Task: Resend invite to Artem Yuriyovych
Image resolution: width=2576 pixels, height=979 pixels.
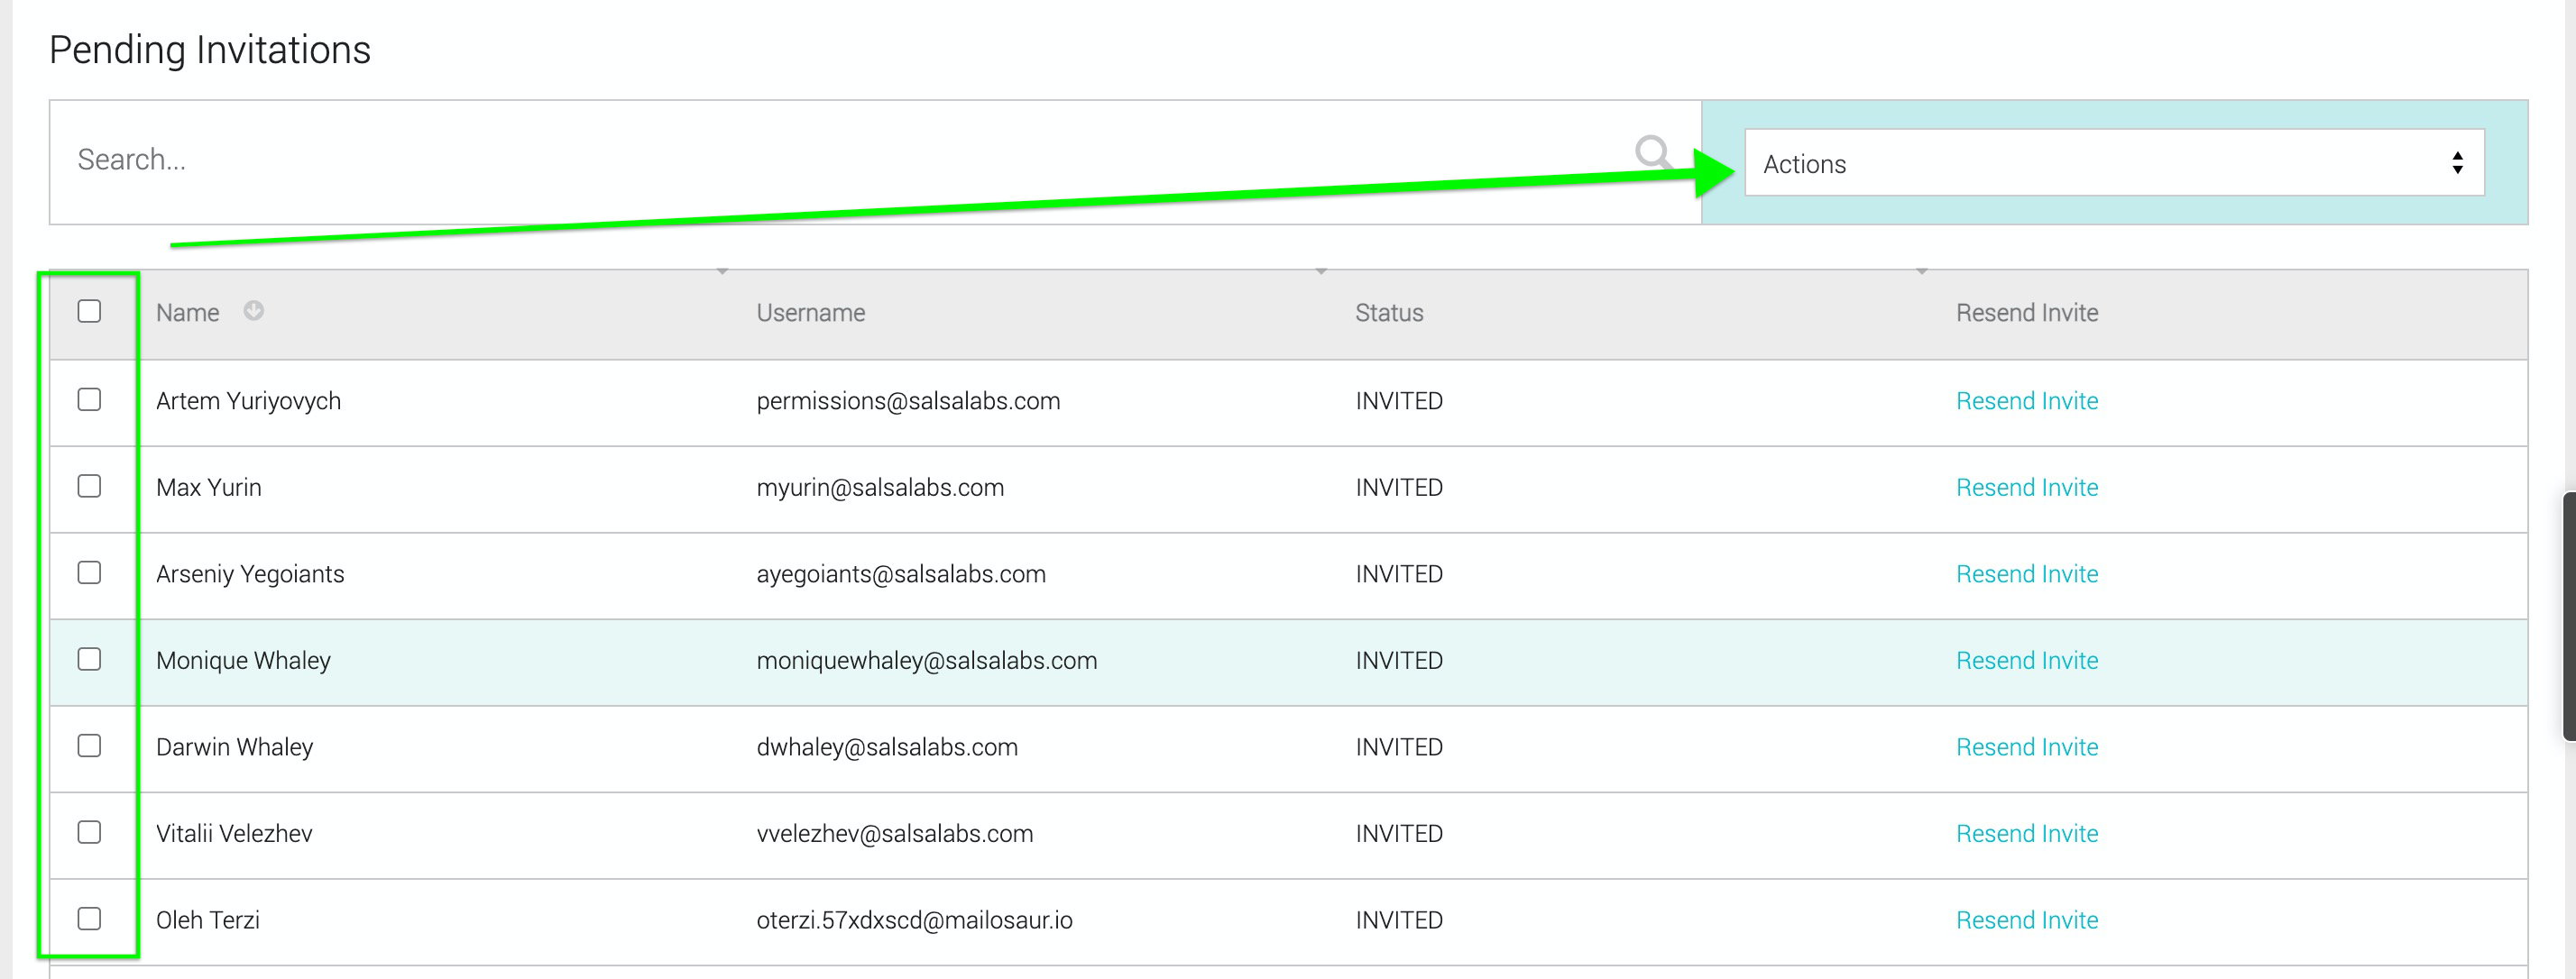Action: 2027,400
